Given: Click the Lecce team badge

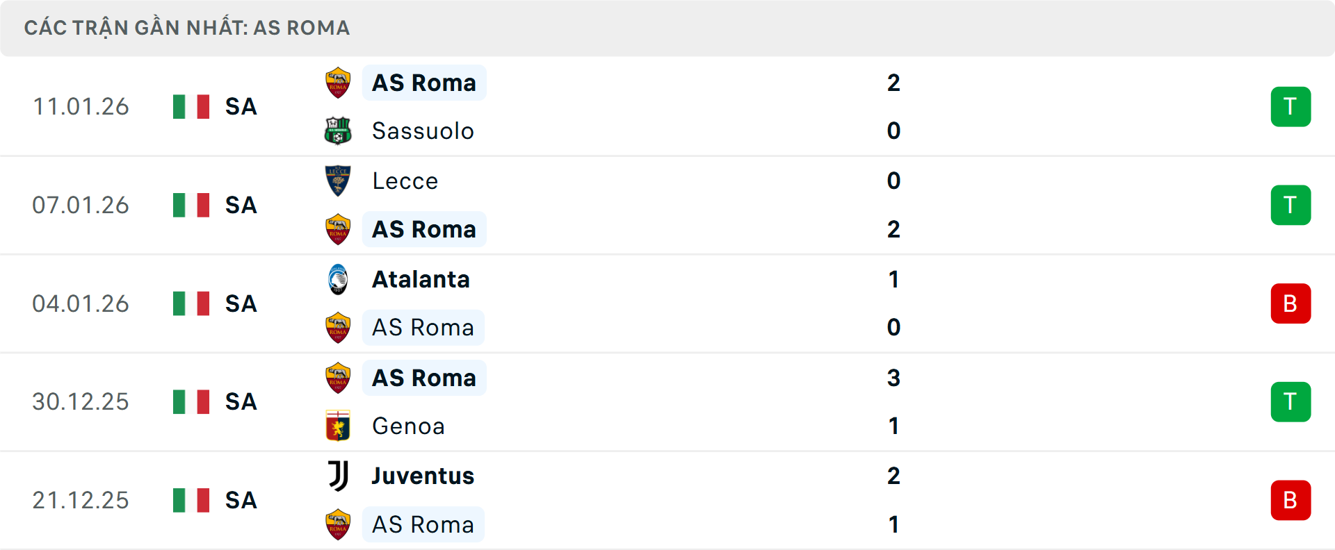Looking at the screenshot, I should [x=338, y=181].
